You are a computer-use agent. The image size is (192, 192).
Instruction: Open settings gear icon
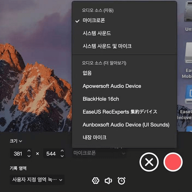click(x=95, y=180)
